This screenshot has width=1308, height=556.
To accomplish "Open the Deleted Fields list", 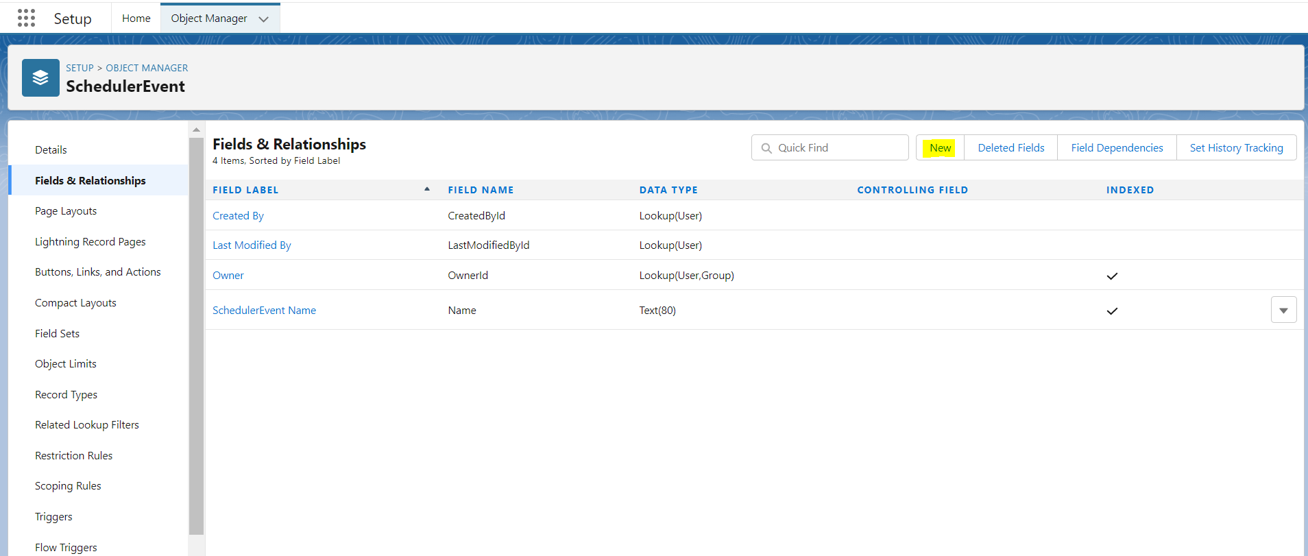I will pyautogui.click(x=1010, y=148).
